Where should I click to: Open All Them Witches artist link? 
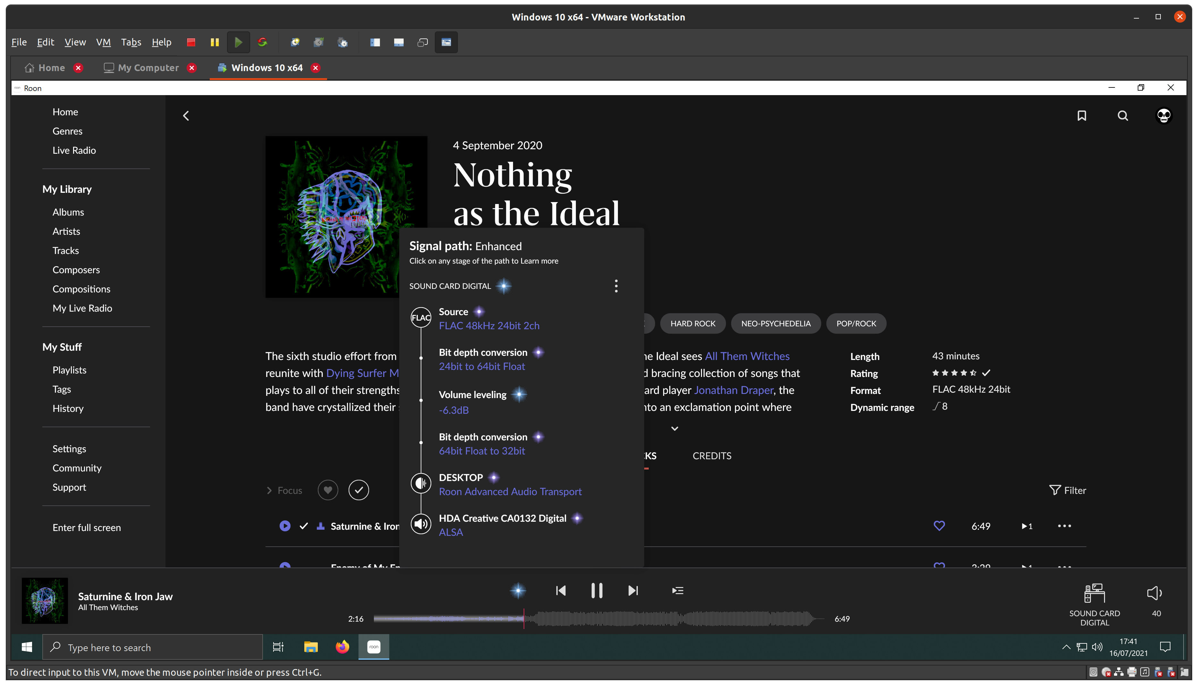747,356
